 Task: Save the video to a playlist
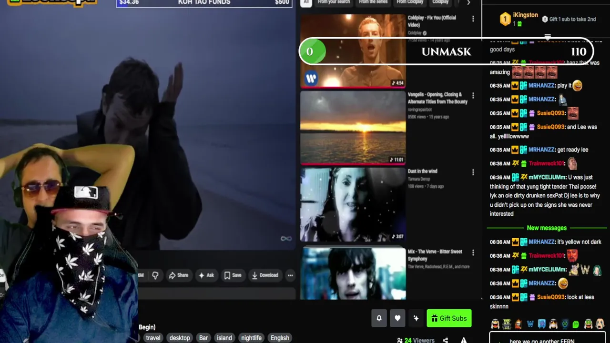coord(233,275)
